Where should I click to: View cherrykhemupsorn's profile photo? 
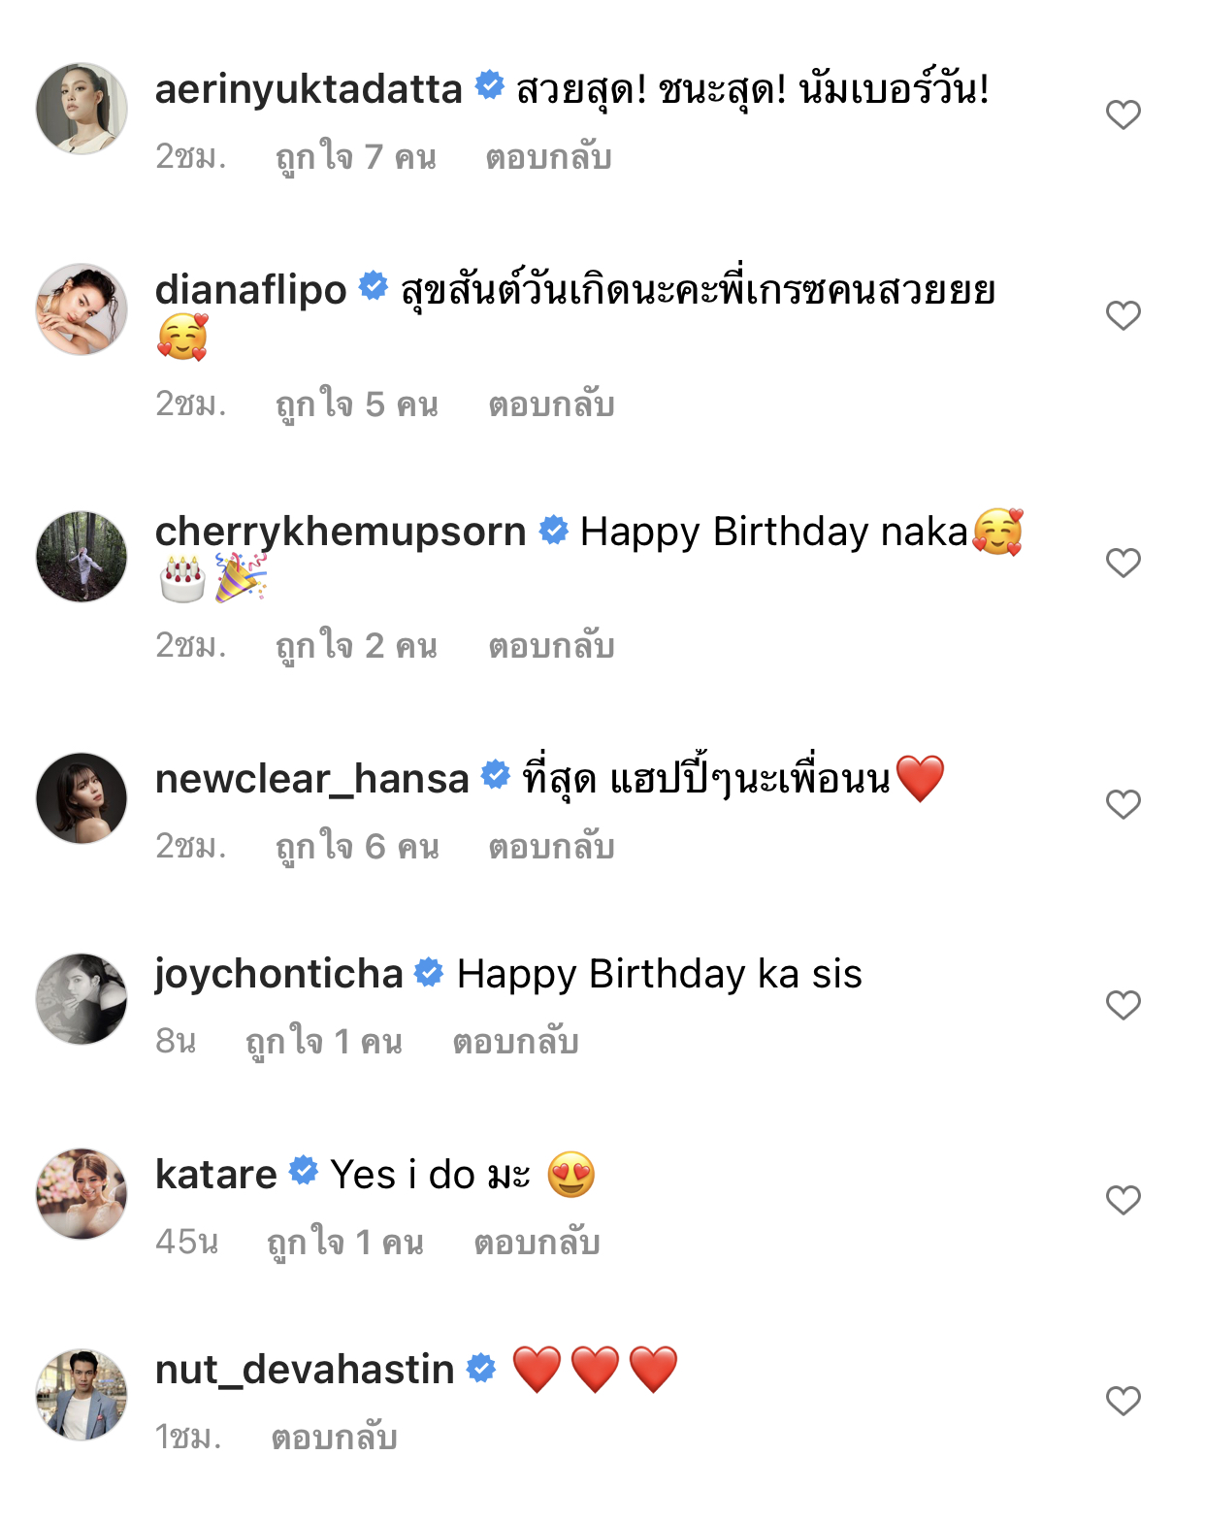pos(81,557)
